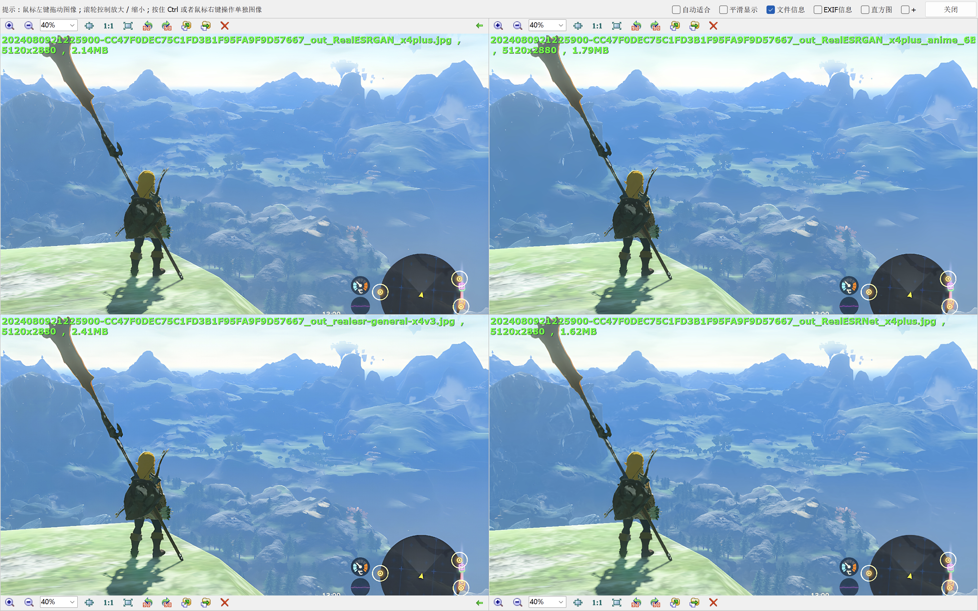Open 40% zoom dropdown in top-right panel
The height and width of the screenshot is (611, 978).
(560, 26)
